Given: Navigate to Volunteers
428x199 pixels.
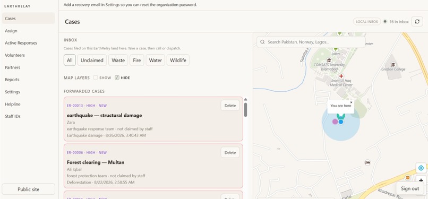Looking at the screenshot, I should [28, 55].
